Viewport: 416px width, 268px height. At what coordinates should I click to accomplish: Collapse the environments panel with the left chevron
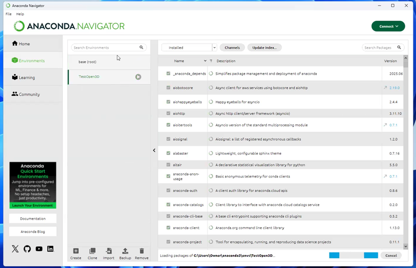point(154,150)
